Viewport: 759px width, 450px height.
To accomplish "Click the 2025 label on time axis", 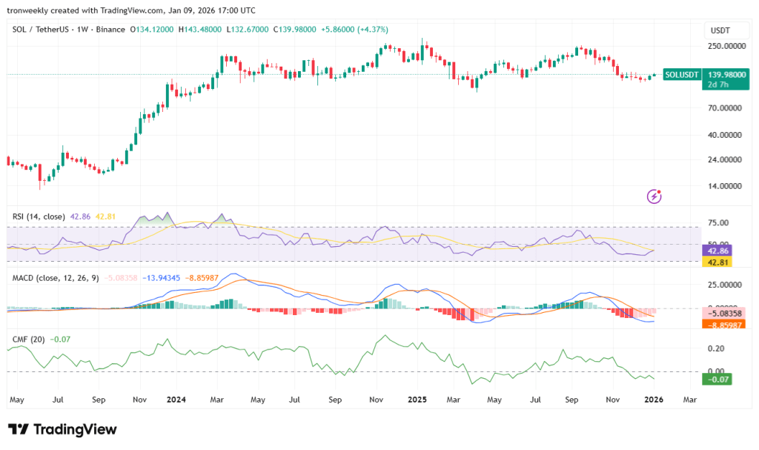I will (417, 400).
